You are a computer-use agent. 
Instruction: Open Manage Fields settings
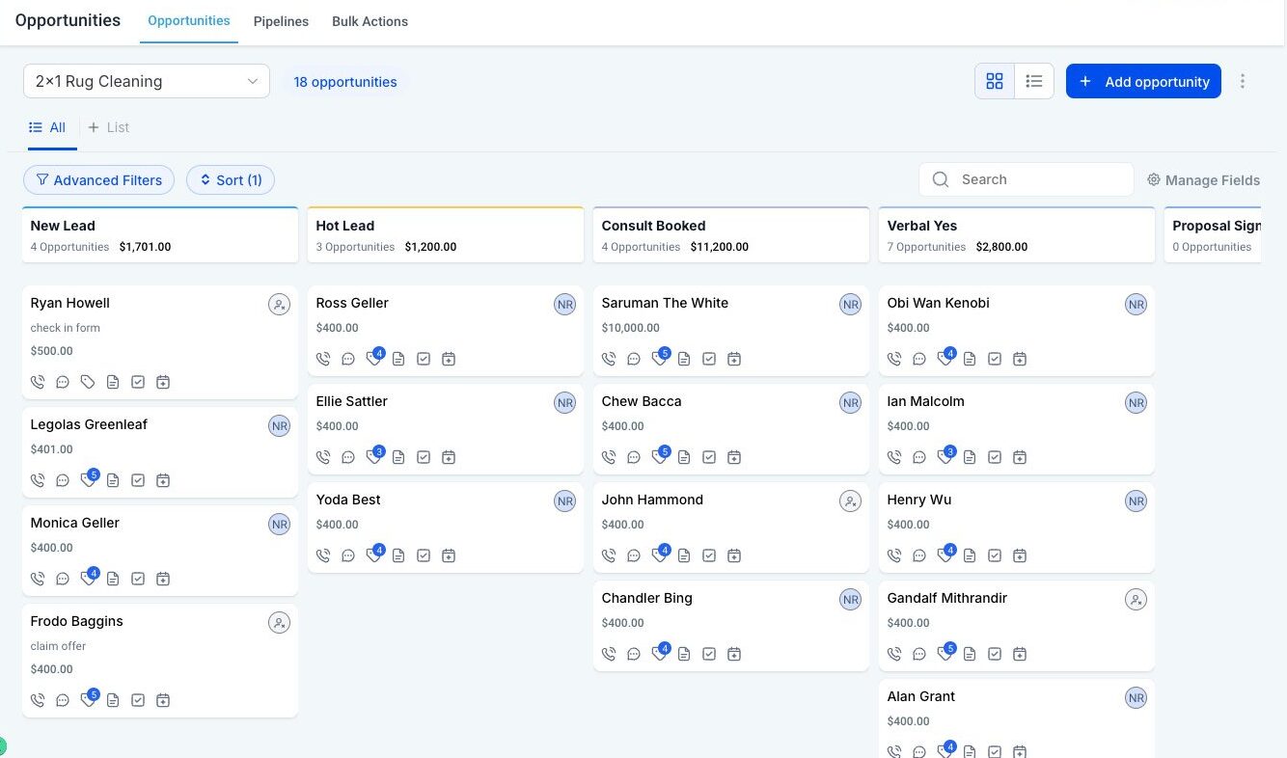coord(1203,180)
